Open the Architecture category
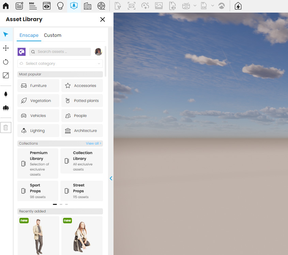Viewport: 288px width, 255px height. click(x=82, y=131)
